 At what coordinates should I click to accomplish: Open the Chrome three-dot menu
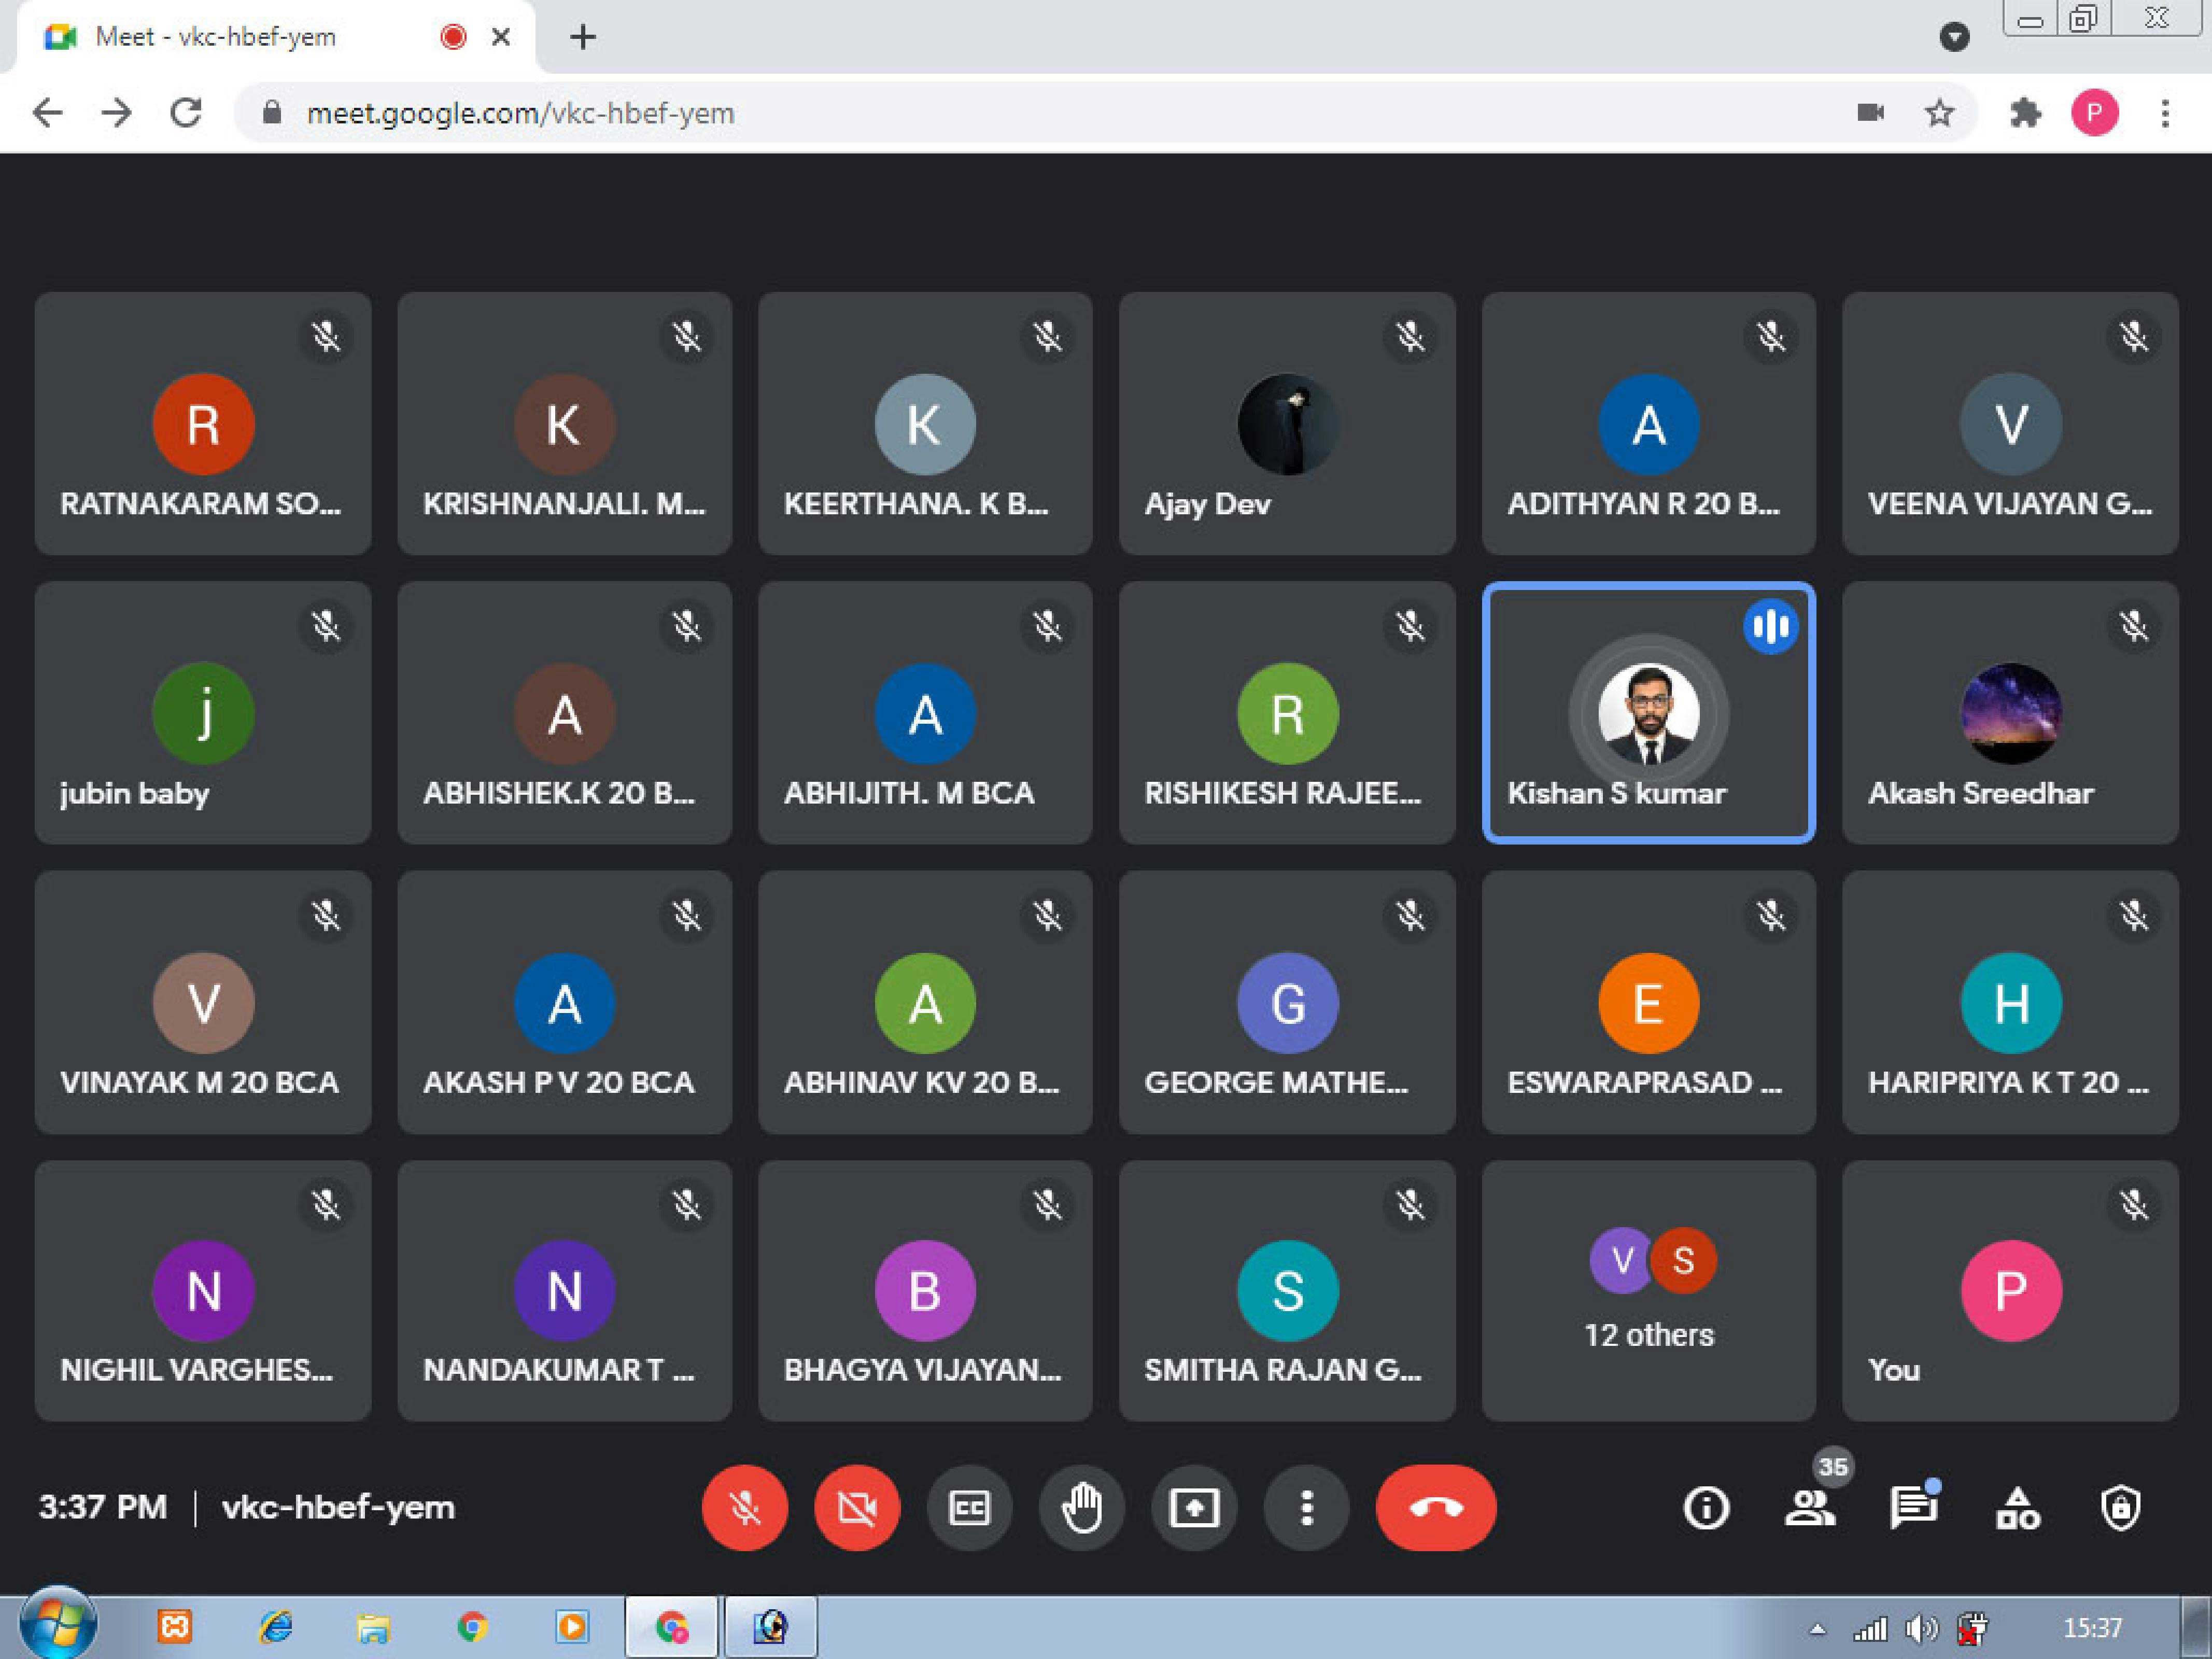pos(2165,113)
